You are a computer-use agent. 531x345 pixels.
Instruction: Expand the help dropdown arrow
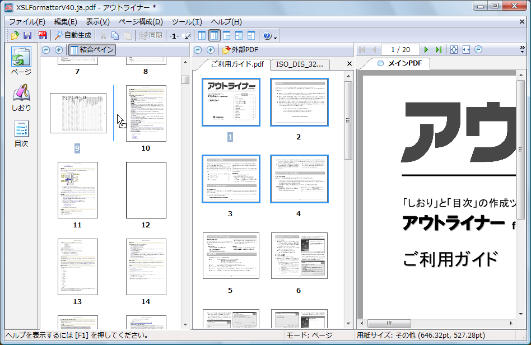pyautogui.click(x=275, y=38)
